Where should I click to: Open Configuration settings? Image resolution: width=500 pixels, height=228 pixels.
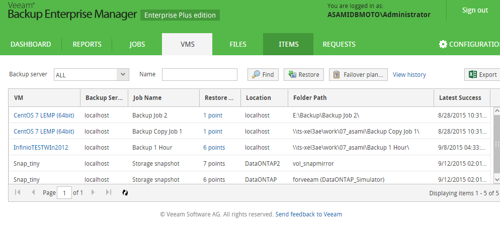click(469, 44)
